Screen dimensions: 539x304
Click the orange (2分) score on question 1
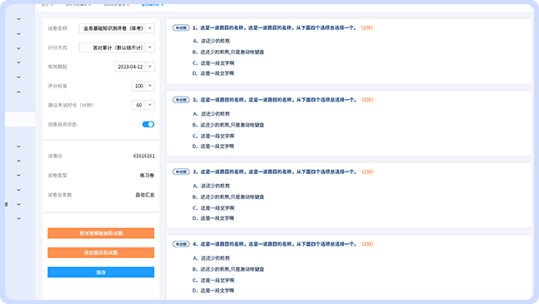367,27
